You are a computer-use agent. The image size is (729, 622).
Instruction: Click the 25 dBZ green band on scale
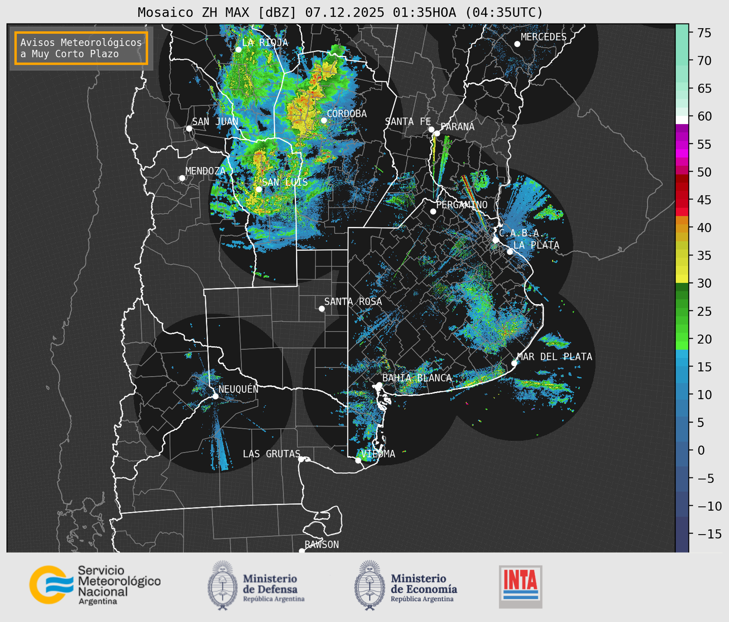tap(681, 311)
